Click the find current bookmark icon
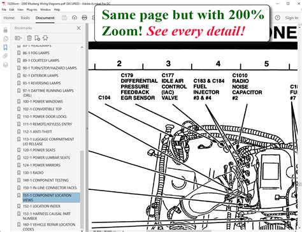Image resolution: width=302 pixels, height=232 pixels. (x=45, y=38)
